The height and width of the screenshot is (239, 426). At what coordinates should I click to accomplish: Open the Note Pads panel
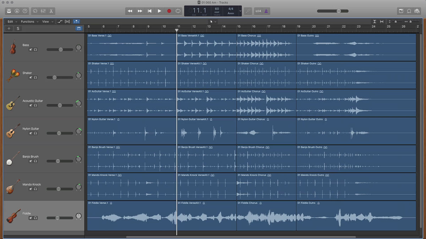pyautogui.click(x=401, y=11)
